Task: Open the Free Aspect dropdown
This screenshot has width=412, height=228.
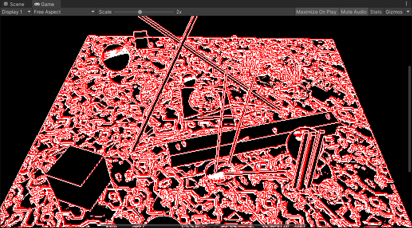Action: pos(64,12)
